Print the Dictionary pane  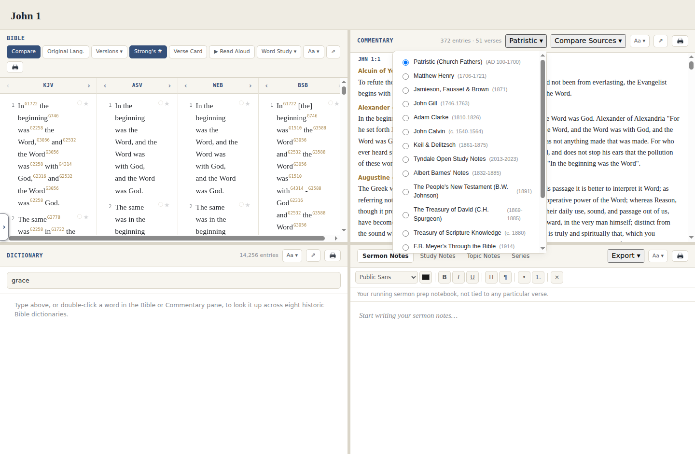[333, 255]
